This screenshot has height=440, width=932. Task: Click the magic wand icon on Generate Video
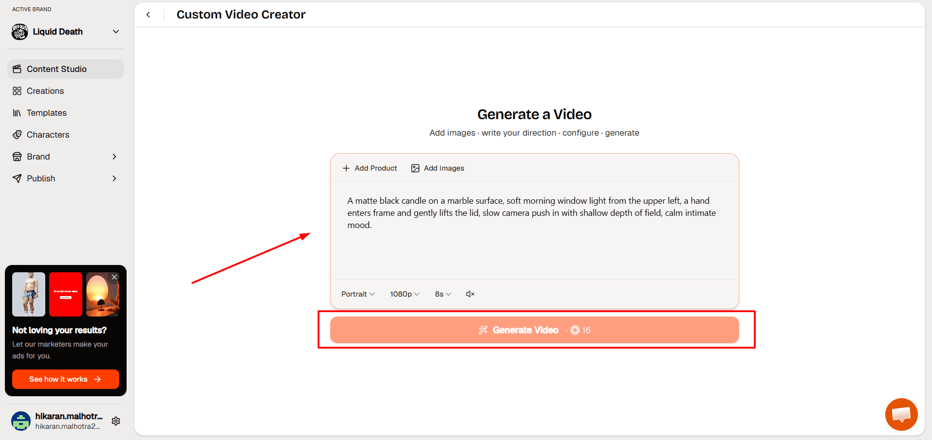(x=483, y=330)
